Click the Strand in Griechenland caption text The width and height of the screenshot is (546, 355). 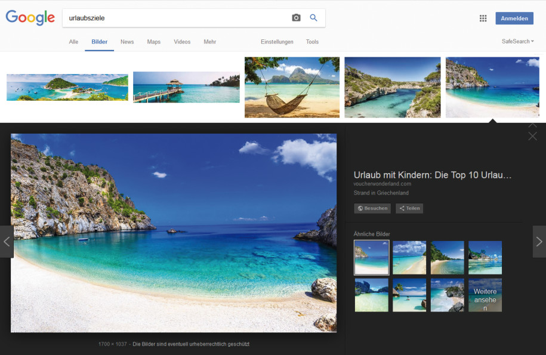point(381,193)
